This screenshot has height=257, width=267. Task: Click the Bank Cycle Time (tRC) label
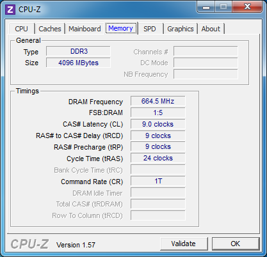click(x=88, y=170)
